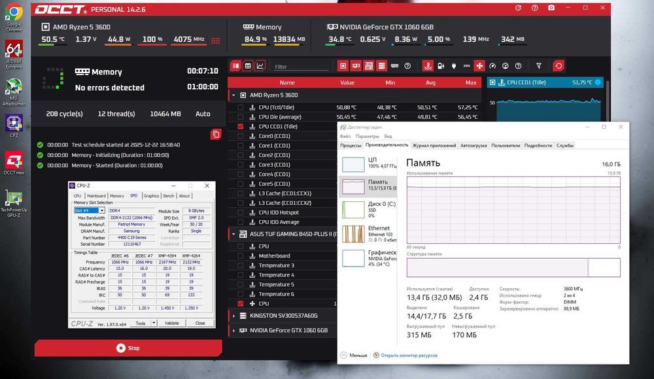Toggle the checkbox on the CPU CCD1 graph header

[x=492, y=82]
